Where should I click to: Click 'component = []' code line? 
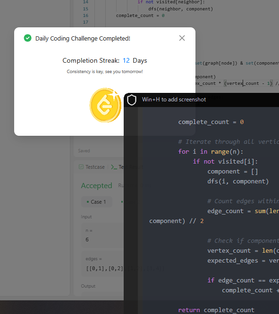232,172
